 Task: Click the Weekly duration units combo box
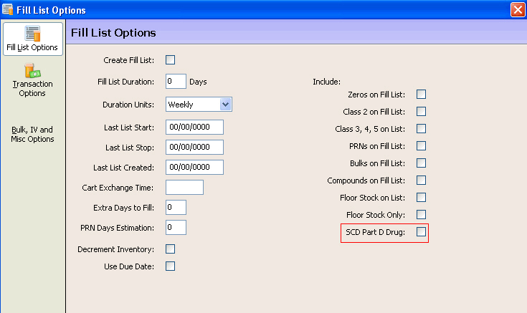(199, 105)
